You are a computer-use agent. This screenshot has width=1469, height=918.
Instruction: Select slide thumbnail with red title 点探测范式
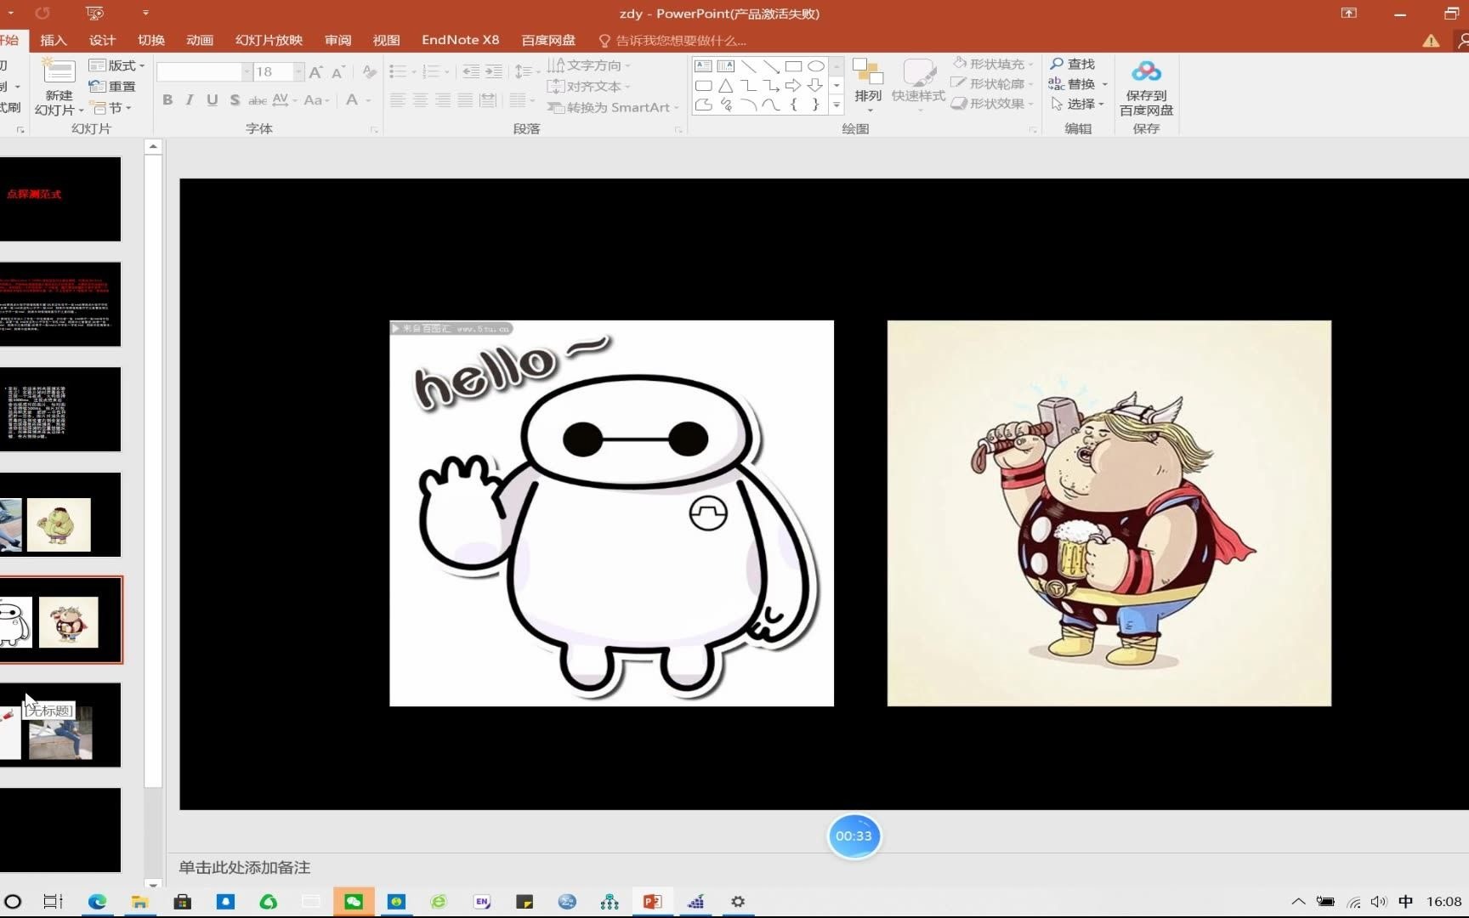click(x=60, y=199)
